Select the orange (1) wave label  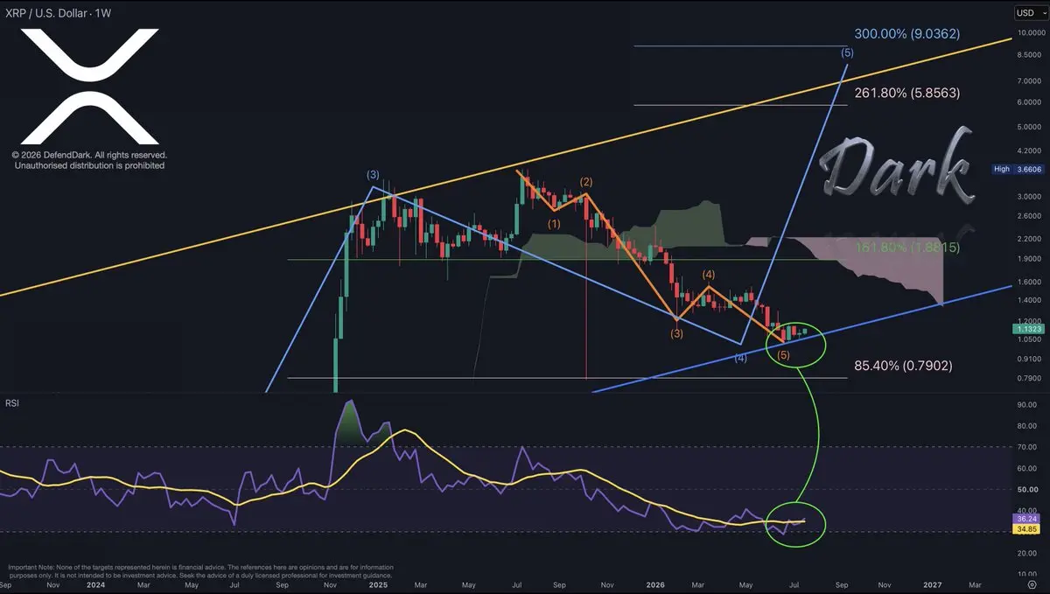(x=555, y=224)
